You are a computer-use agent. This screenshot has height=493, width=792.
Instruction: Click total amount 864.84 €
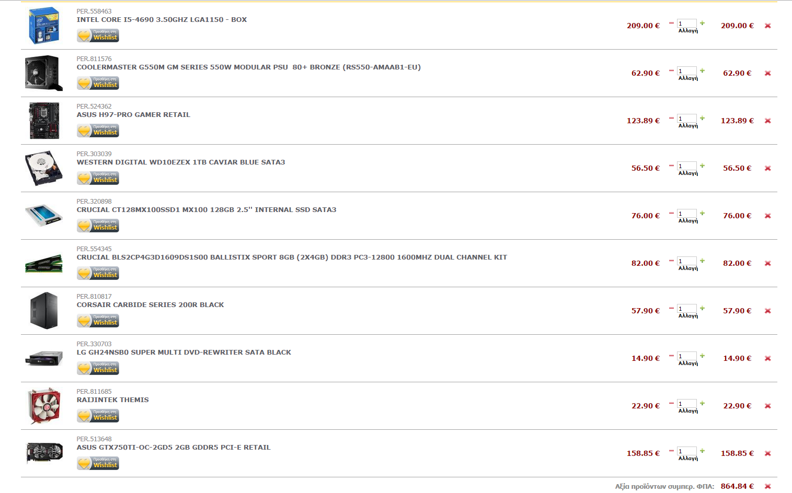pyautogui.click(x=737, y=486)
